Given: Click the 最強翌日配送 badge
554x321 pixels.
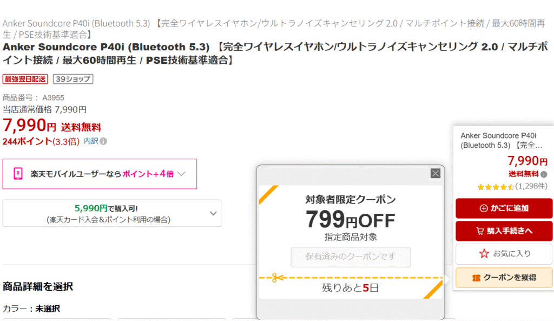Looking at the screenshot, I should 25,79.
